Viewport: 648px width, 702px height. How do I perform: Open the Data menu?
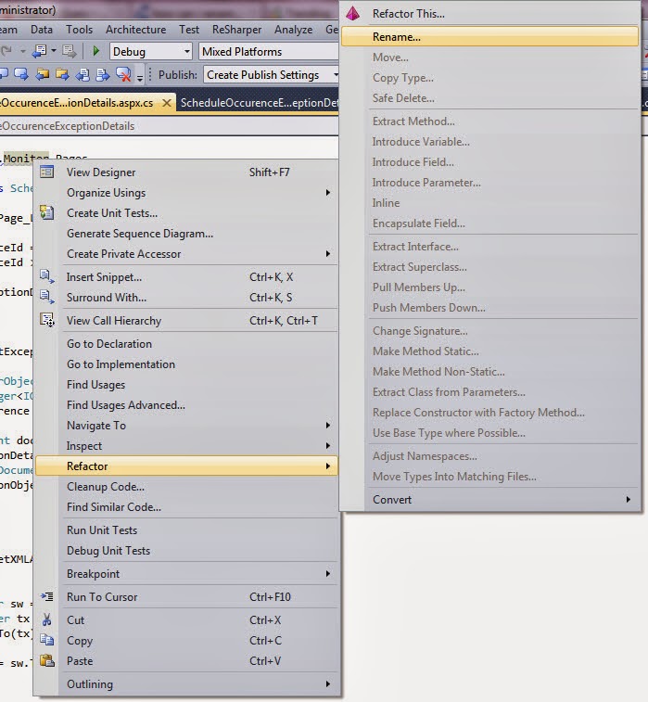click(42, 30)
